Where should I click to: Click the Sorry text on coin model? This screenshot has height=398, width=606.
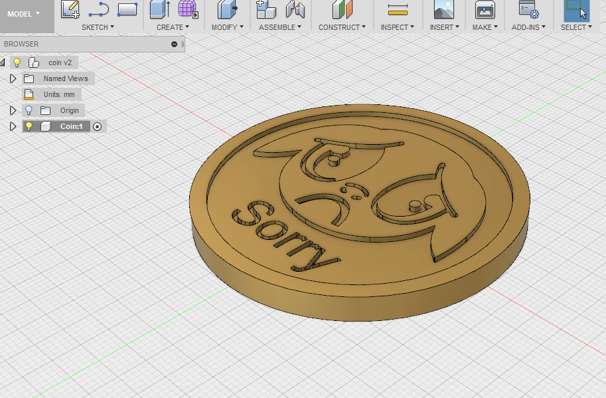285,236
